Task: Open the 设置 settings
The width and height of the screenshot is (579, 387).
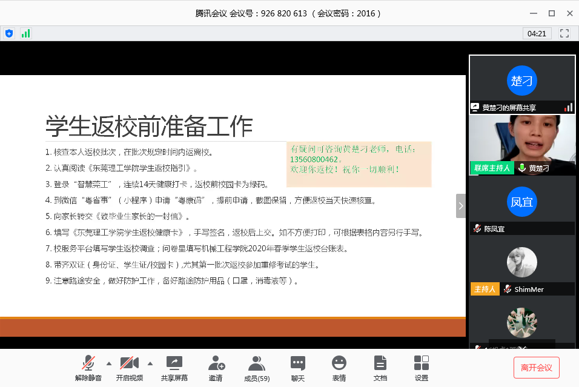Action: coord(421,368)
